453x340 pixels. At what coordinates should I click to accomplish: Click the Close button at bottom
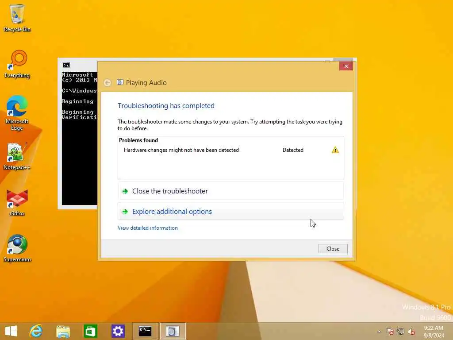333,249
